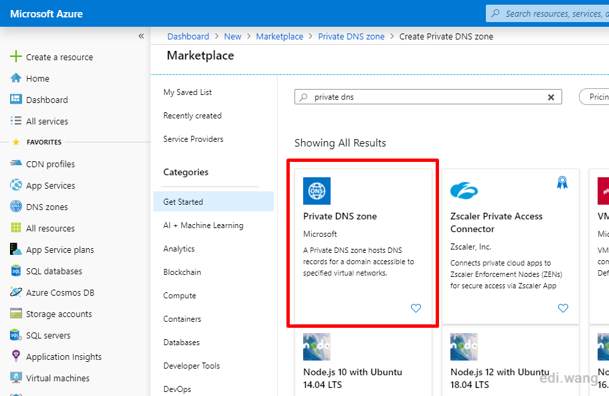Favorite the Private DNS zone with heart
This screenshot has height=396, width=609.
pyautogui.click(x=416, y=308)
